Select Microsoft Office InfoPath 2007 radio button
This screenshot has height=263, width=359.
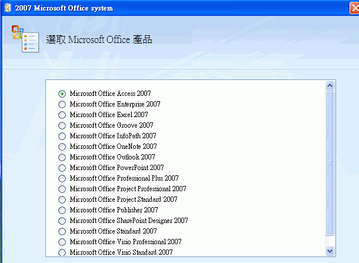click(x=62, y=136)
